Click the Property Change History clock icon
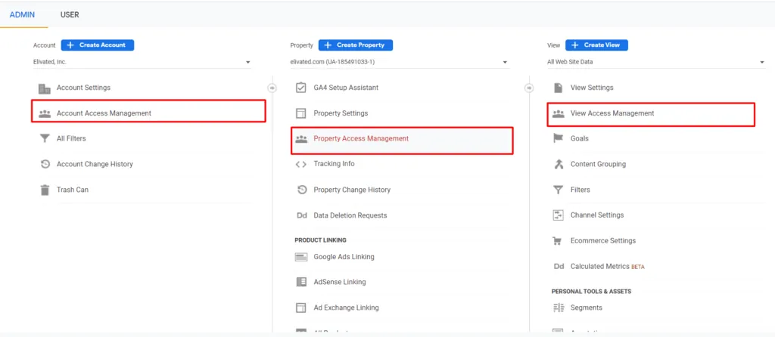 pos(301,190)
